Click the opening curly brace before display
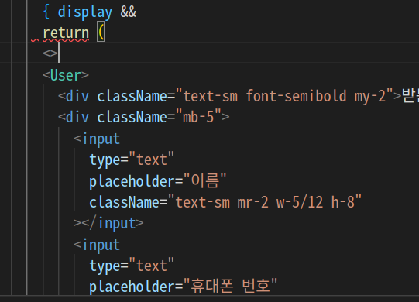Screen dimensions: 419x302 click(46, 12)
